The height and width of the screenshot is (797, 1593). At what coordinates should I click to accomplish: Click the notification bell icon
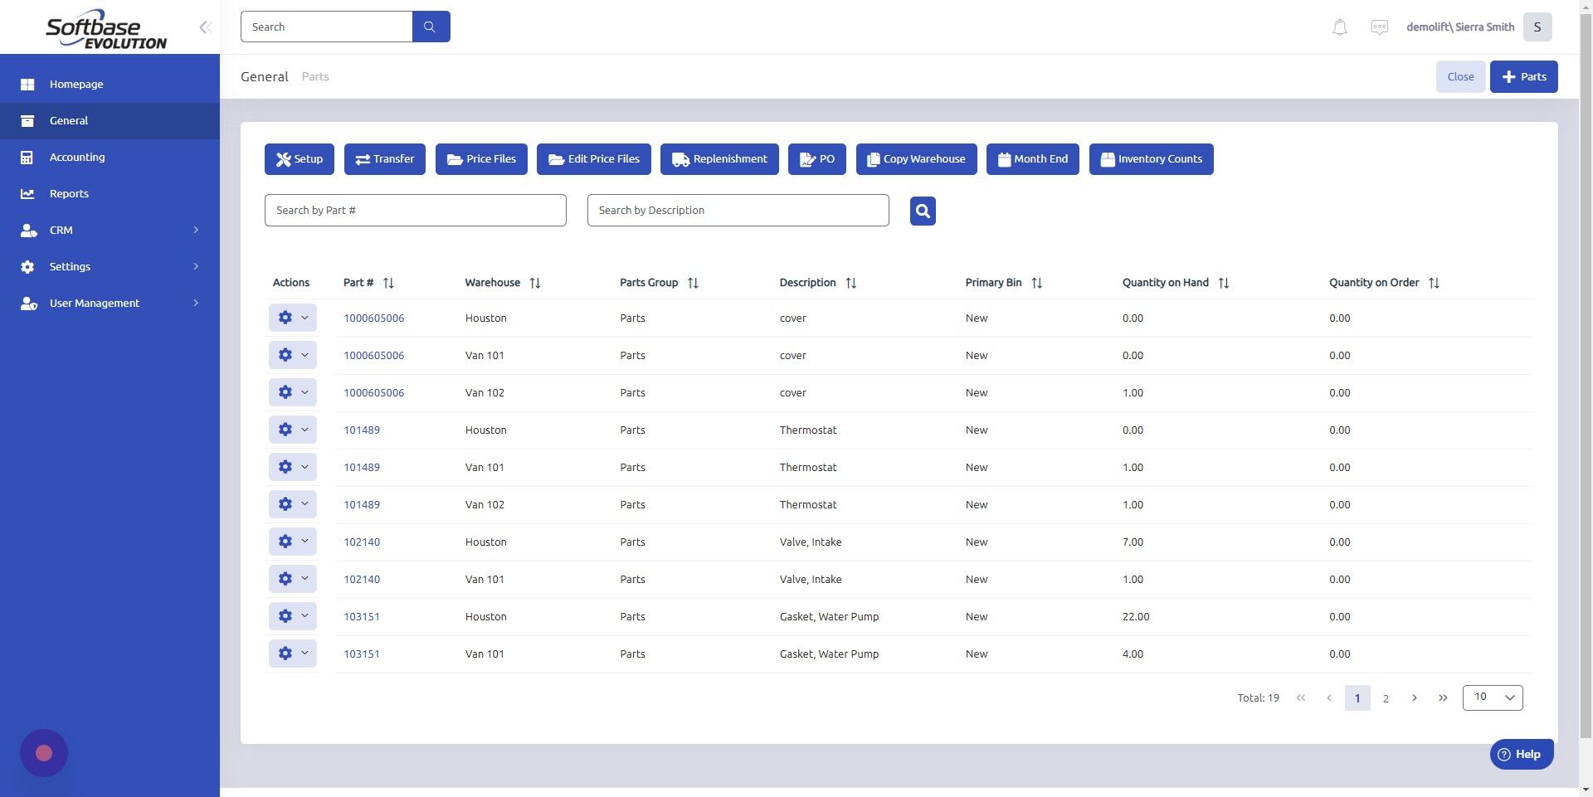pos(1339,27)
